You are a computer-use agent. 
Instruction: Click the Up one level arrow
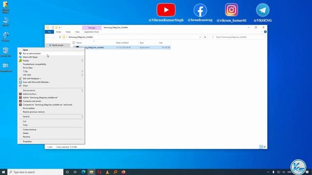coord(59,37)
